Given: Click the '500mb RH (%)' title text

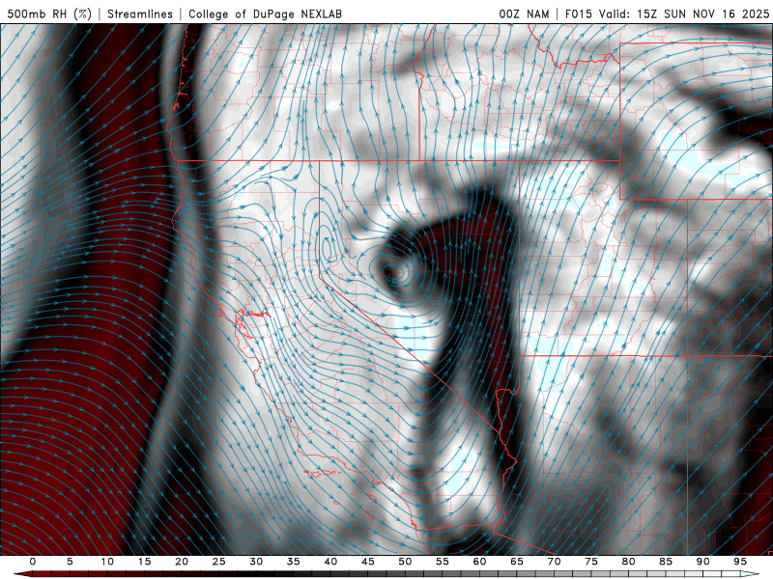Looking at the screenshot, I should [49, 14].
